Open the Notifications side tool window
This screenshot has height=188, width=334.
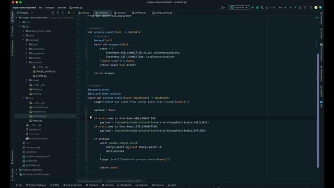[x=321, y=73]
